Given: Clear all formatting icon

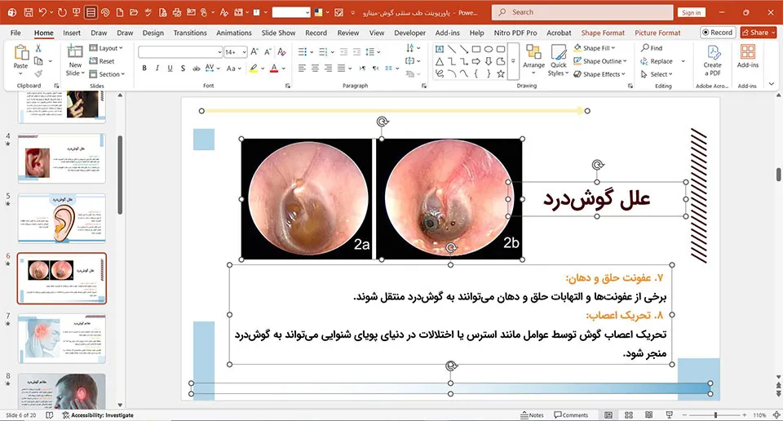Looking at the screenshot, I should pos(281,52).
